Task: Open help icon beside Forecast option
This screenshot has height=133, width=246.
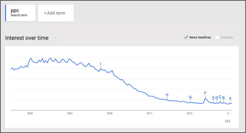Action: click(237, 38)
